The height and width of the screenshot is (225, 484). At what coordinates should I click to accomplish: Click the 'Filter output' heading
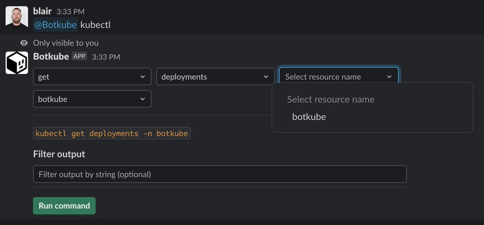point(59,154)
